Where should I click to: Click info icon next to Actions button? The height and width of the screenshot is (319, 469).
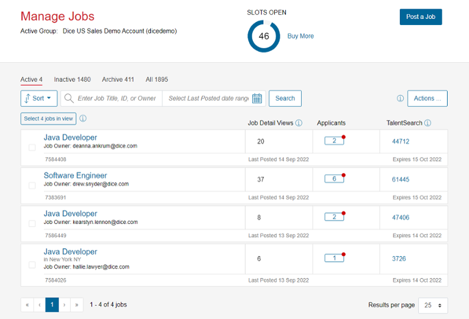(401, 98)
